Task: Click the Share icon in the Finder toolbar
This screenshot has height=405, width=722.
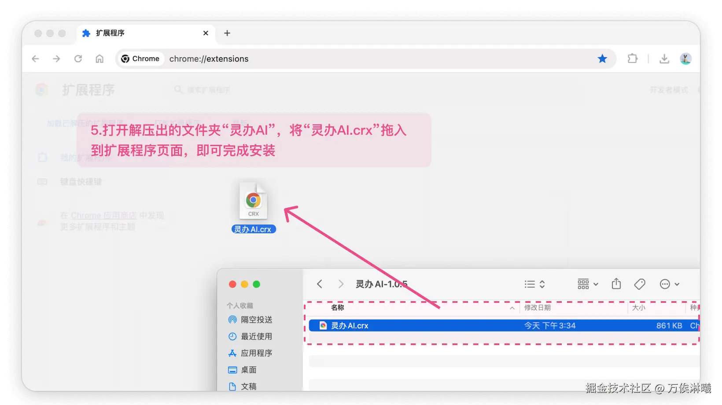Action: (x=616, y=284)
